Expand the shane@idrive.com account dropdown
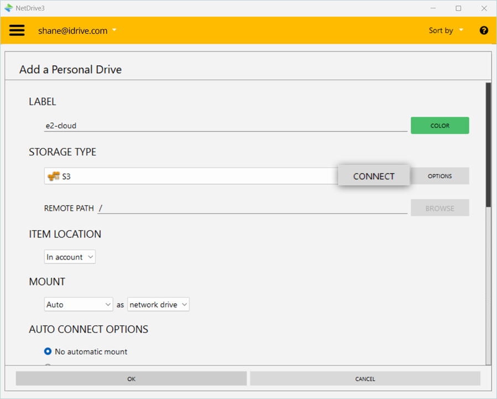This screenshot has height=399, width=497. click(77, 30)
